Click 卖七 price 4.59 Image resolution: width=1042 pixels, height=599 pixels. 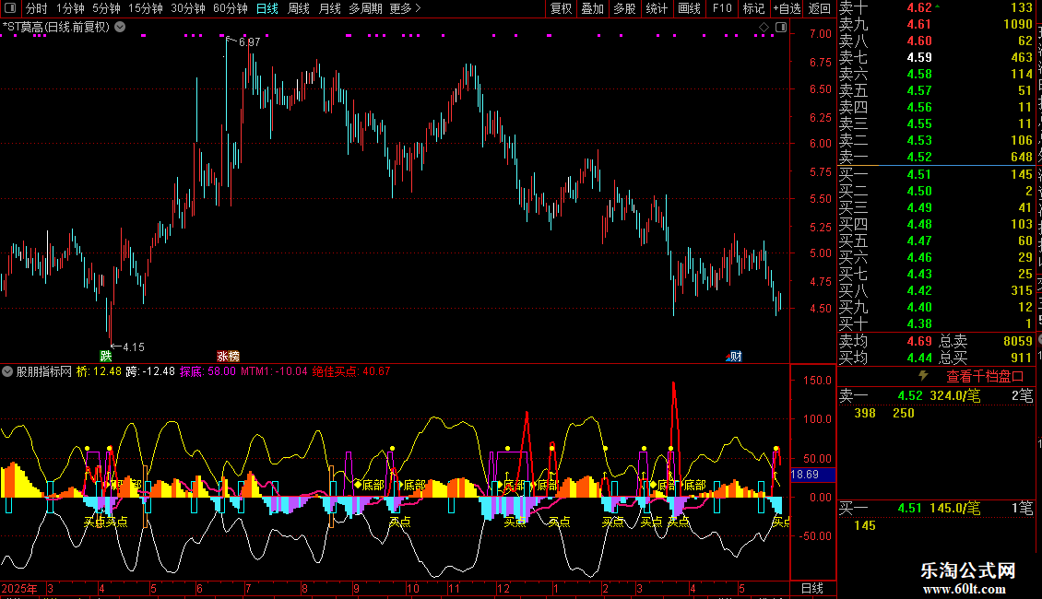tap(919, 58)
